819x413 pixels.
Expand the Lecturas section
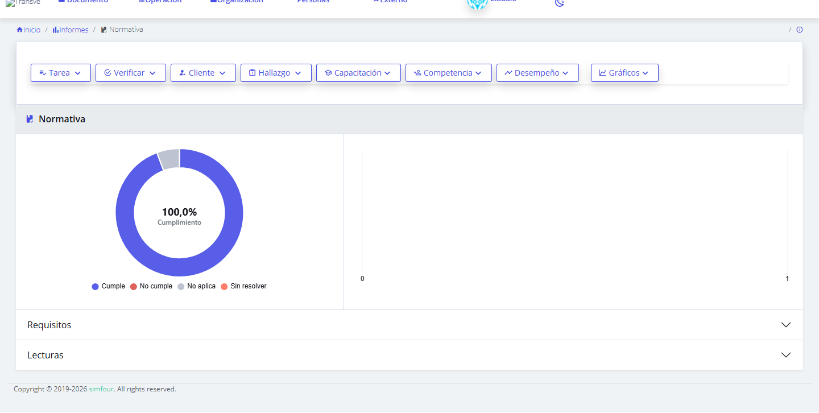tap(409, 355)
